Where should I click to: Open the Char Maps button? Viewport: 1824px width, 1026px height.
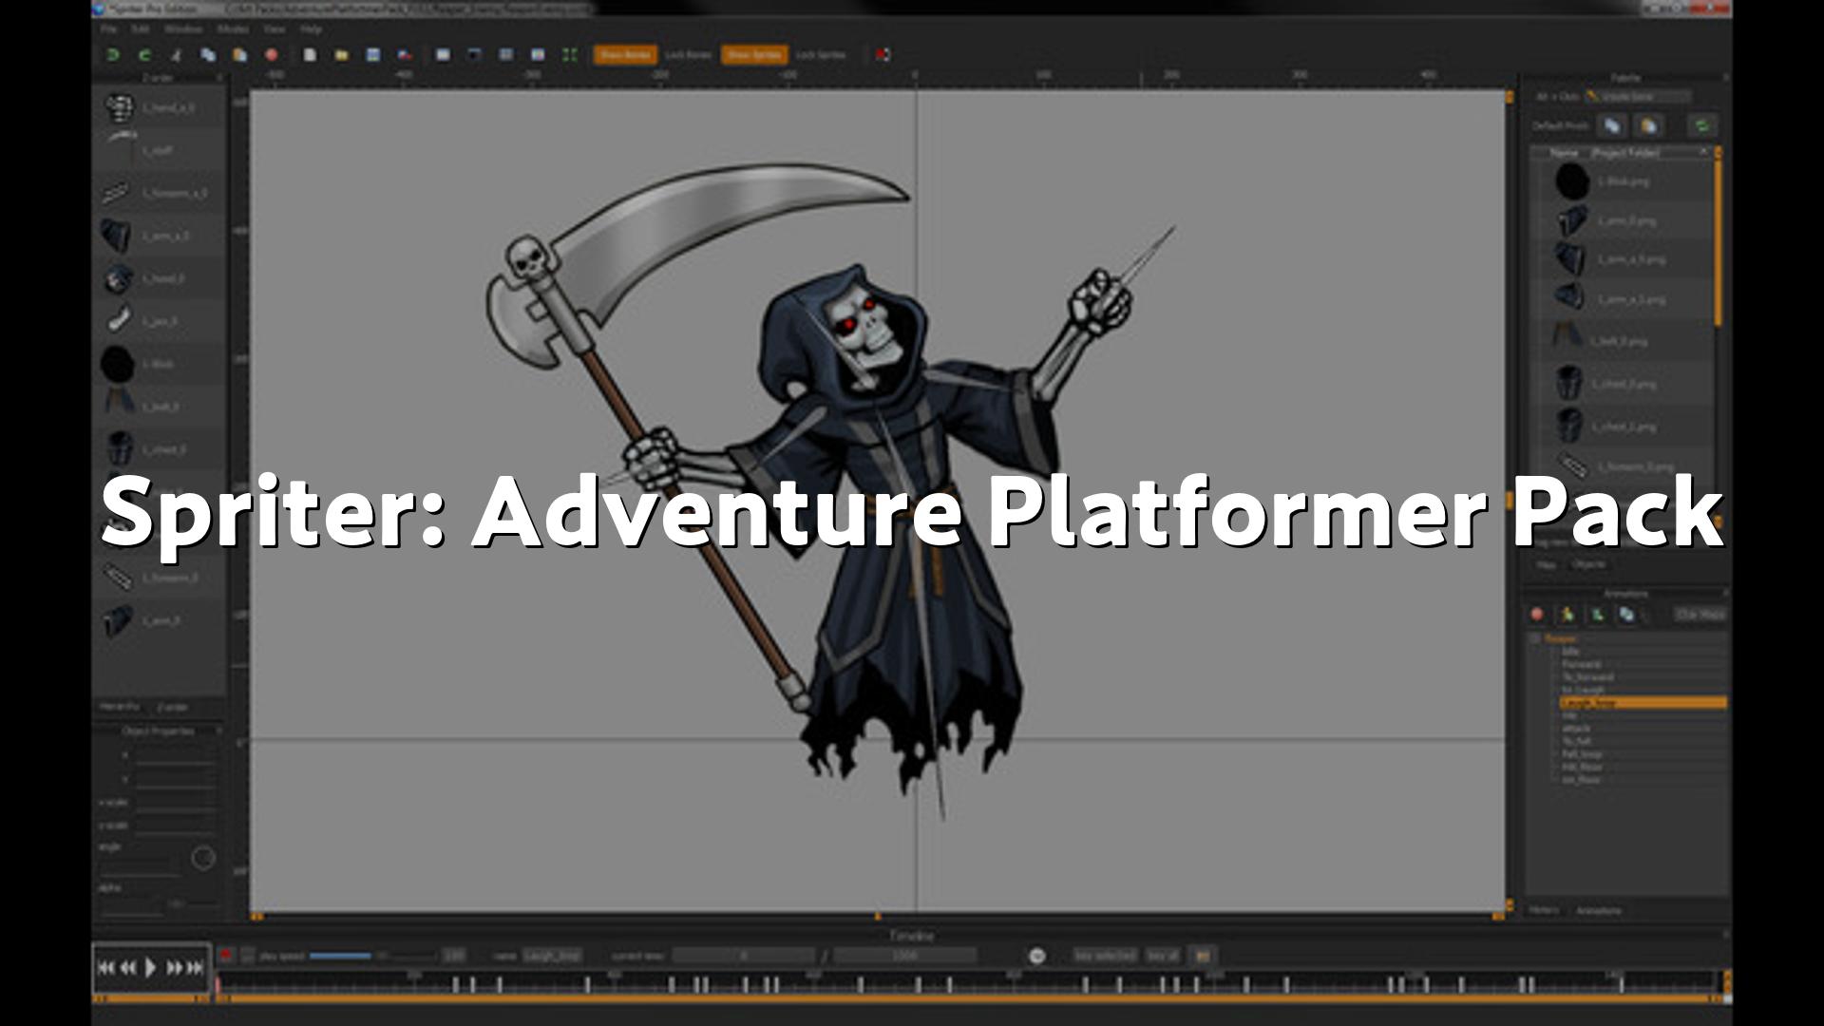coord(1700,615)
